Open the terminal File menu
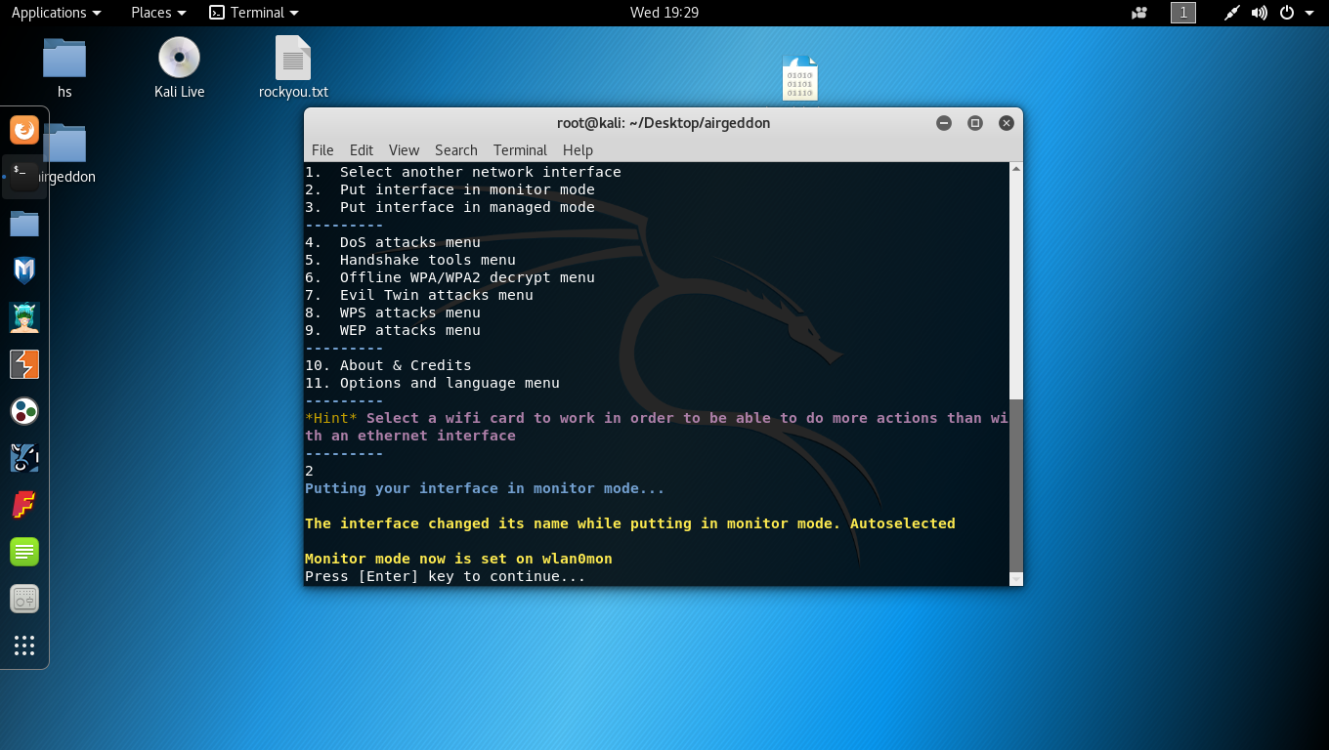Screen dimensions: 1329x750 (x=322, y=150)
